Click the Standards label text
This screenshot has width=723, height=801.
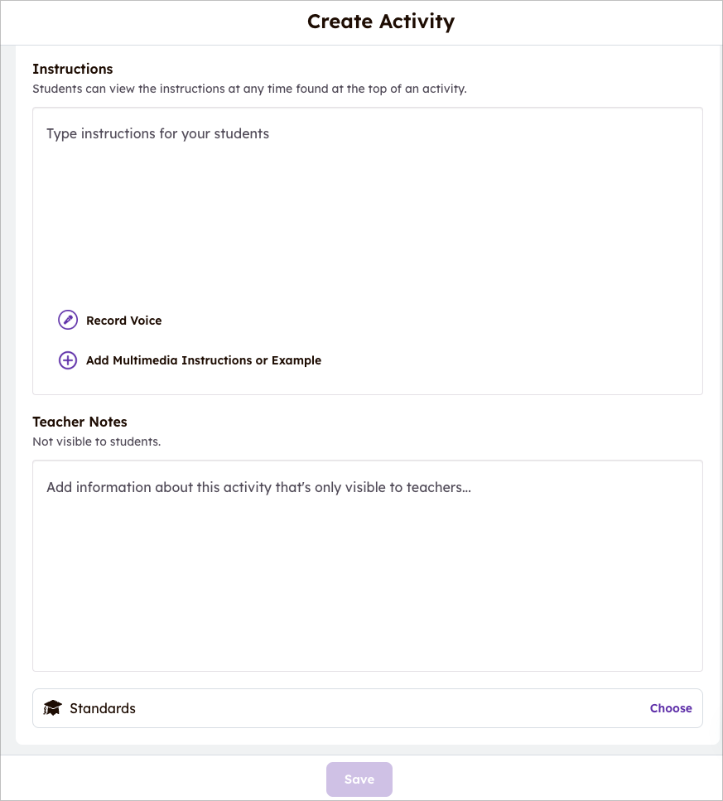click(x=103, y=708)
